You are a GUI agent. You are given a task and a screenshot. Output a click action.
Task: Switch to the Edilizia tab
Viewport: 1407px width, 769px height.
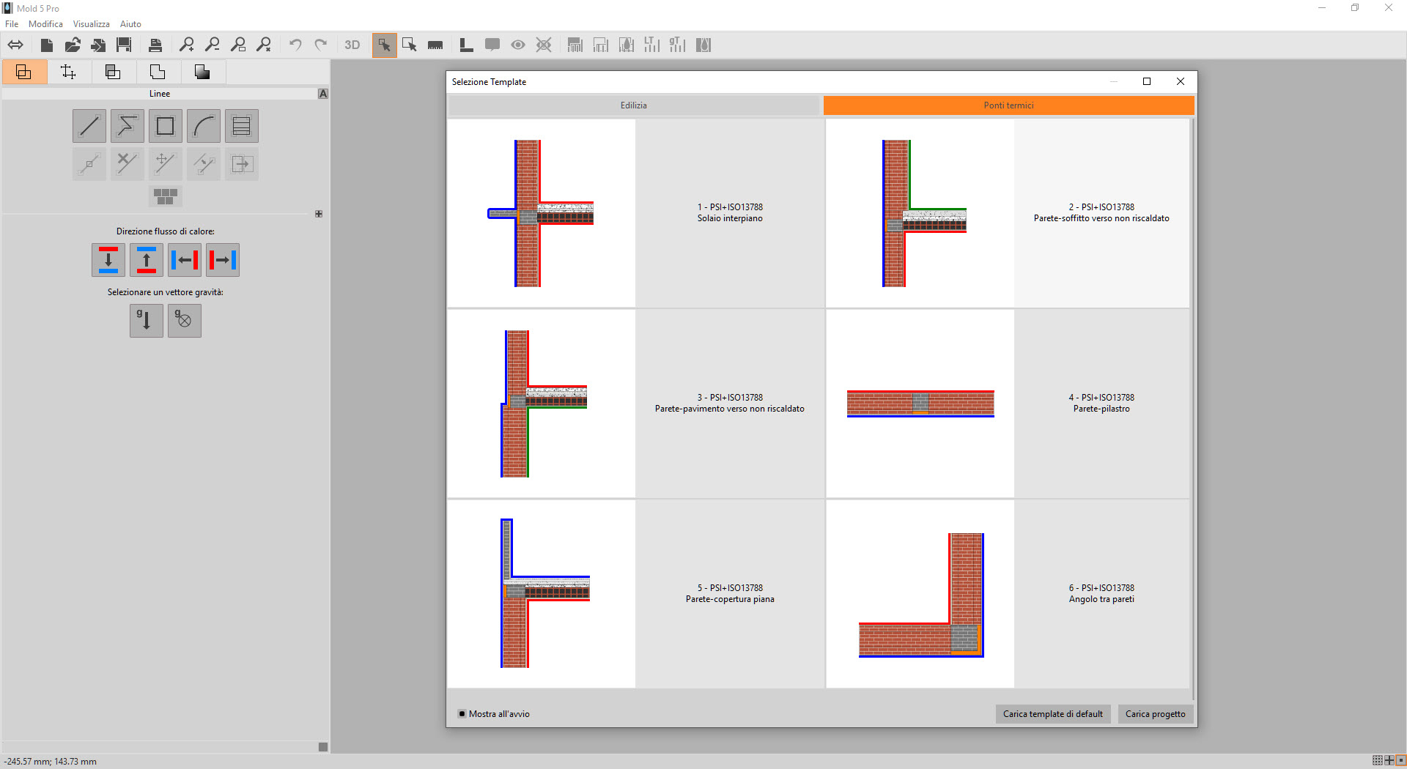634,105
